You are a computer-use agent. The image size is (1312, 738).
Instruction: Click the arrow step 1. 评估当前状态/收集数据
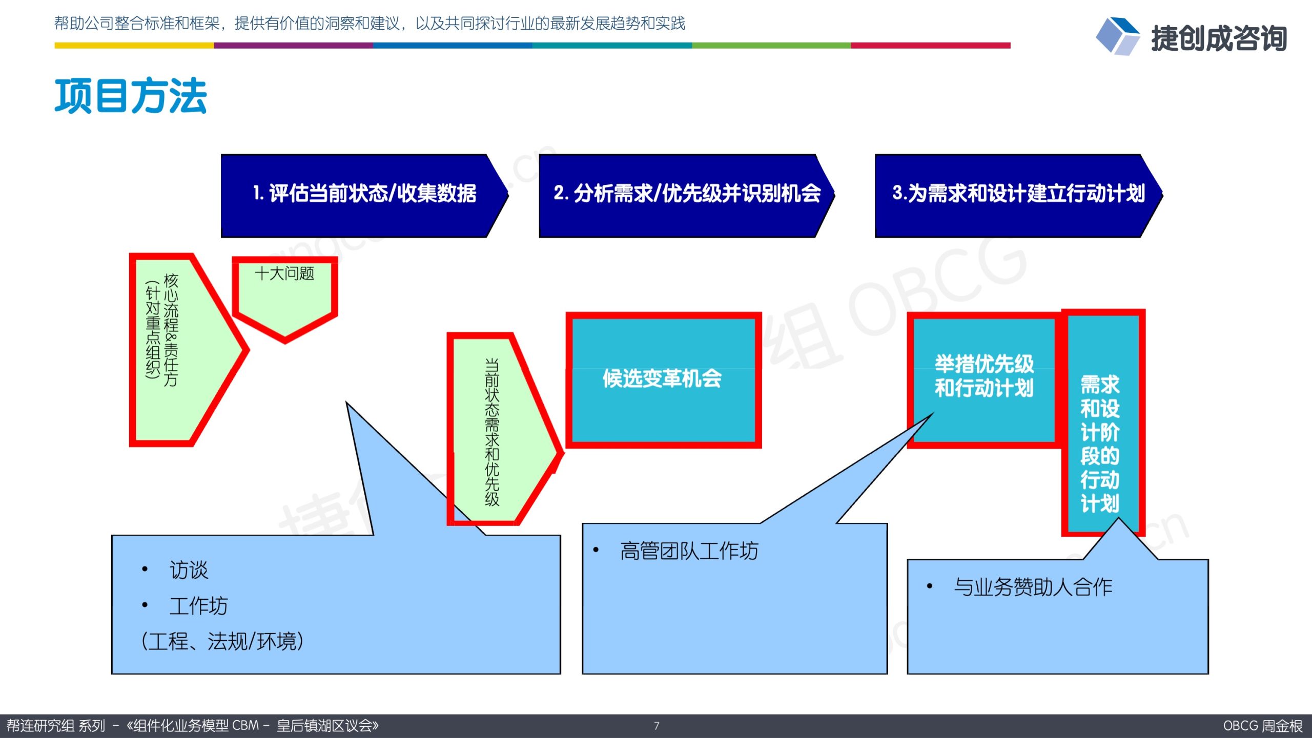pyautogui.click(x=364, y=196)
